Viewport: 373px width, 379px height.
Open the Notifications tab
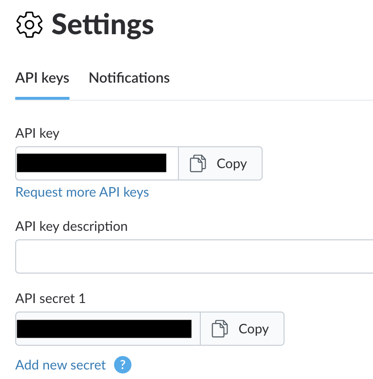[x=129, y=78]
